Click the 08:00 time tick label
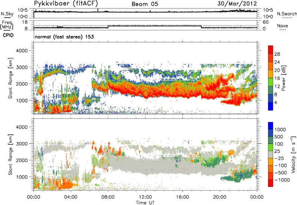297x205 pixels. [x=108, y=197]
